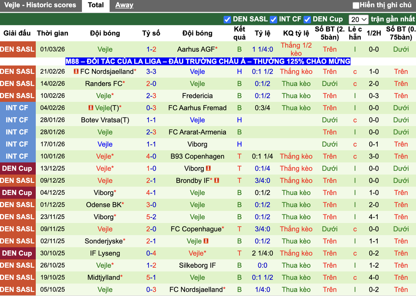Select FC Ararat-Armenia team name

[x=197, y=132]
